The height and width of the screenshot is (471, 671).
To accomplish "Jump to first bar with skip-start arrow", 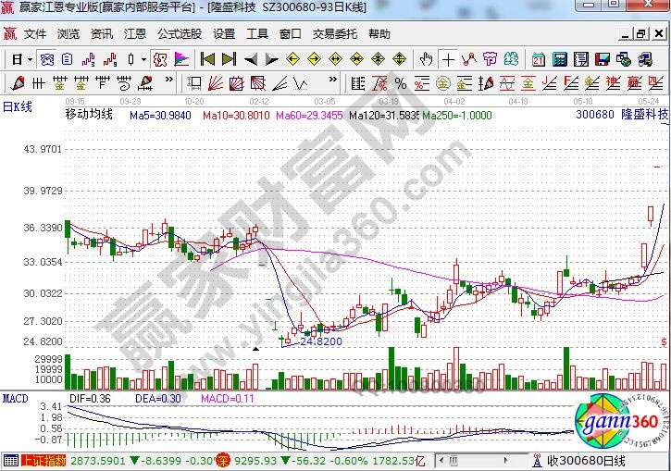I will [207, 59].
